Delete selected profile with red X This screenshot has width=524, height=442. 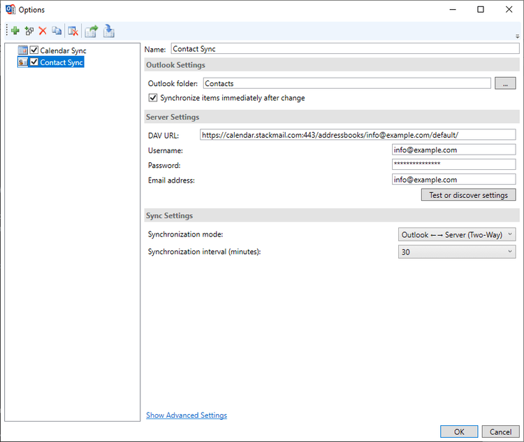click(43, 31)
